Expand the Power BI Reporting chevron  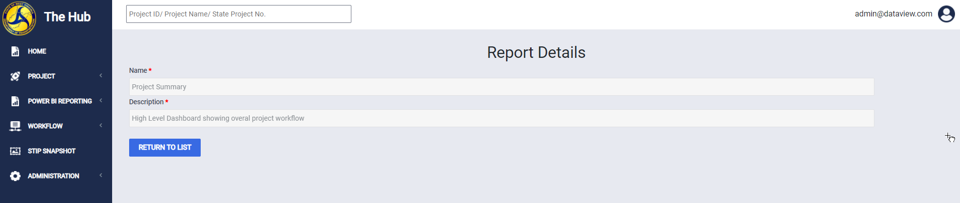click(x=101, y=101)
